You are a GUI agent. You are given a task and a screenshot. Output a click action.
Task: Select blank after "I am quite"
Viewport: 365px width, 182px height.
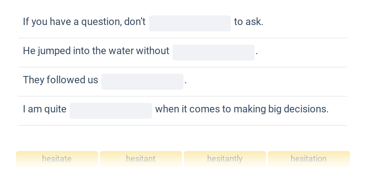(x=111, y=111)
